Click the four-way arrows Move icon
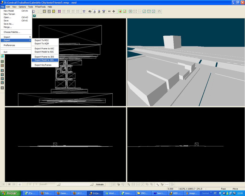This screenshot has height=196, width=245. 114,11
